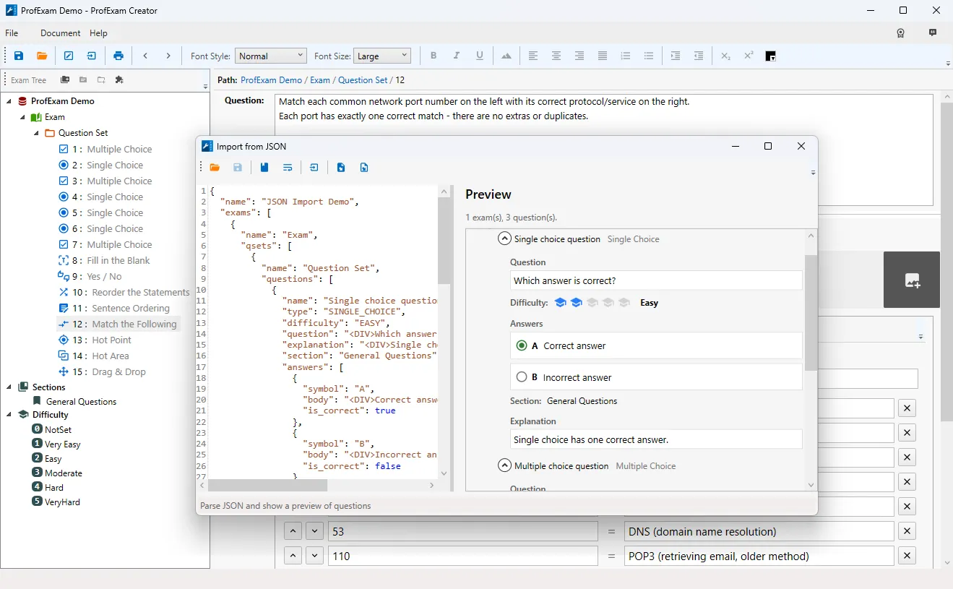Delete the DNS match row
Screen dimensions: 953x589
click(907, 531)
